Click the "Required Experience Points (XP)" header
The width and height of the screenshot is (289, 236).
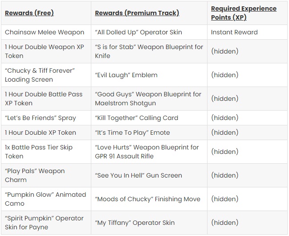[x=244, y=13]
